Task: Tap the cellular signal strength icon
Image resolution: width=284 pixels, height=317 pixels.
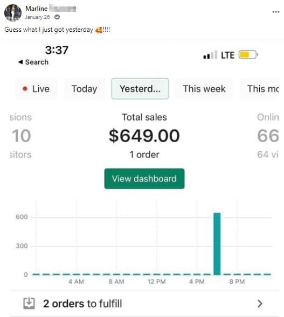Action: (210, 55)
